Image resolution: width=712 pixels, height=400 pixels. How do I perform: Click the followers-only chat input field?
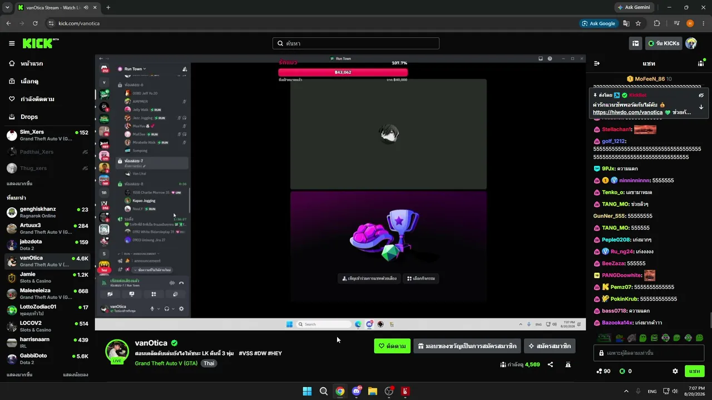[x=649, y=353]
